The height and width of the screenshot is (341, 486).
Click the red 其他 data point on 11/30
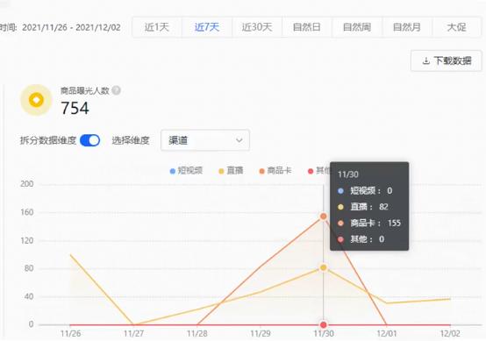324,325
